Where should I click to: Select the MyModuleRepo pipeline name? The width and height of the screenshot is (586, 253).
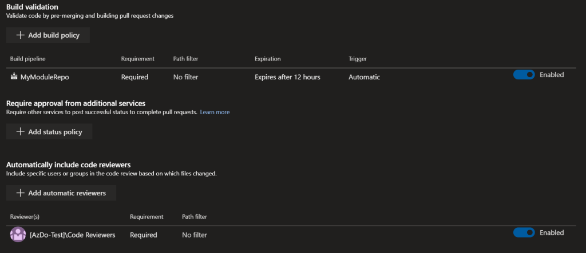(x=45, y=77)
